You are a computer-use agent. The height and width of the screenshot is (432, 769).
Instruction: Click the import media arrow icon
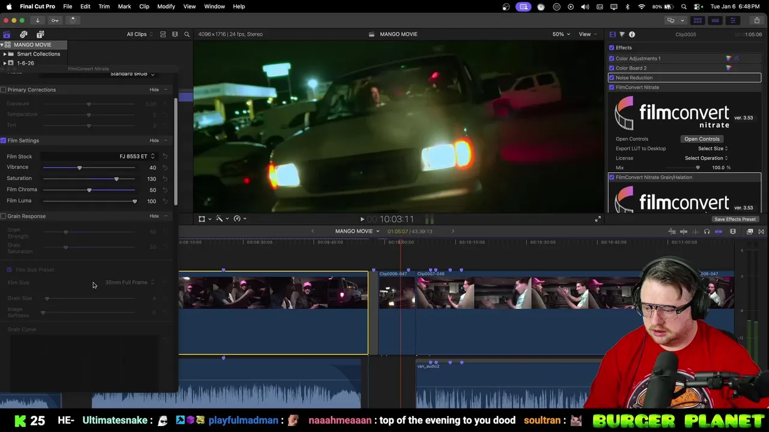pyautogui.click(x=37, y=20)
